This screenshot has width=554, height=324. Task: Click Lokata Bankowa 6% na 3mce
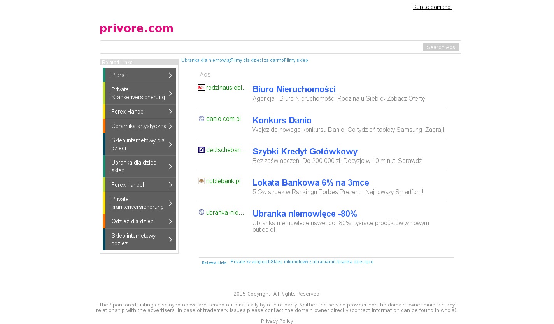click(x=311, y=183)
